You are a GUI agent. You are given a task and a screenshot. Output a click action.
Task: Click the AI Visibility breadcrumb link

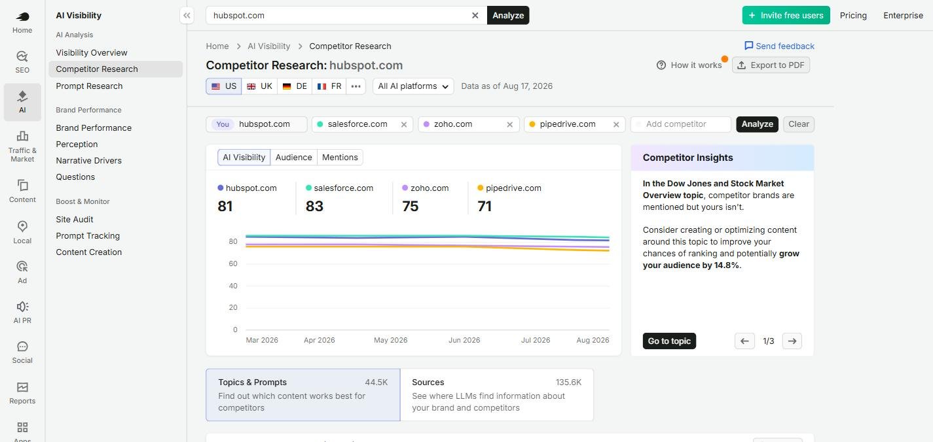pyautogui.click(x=269, y=46)
